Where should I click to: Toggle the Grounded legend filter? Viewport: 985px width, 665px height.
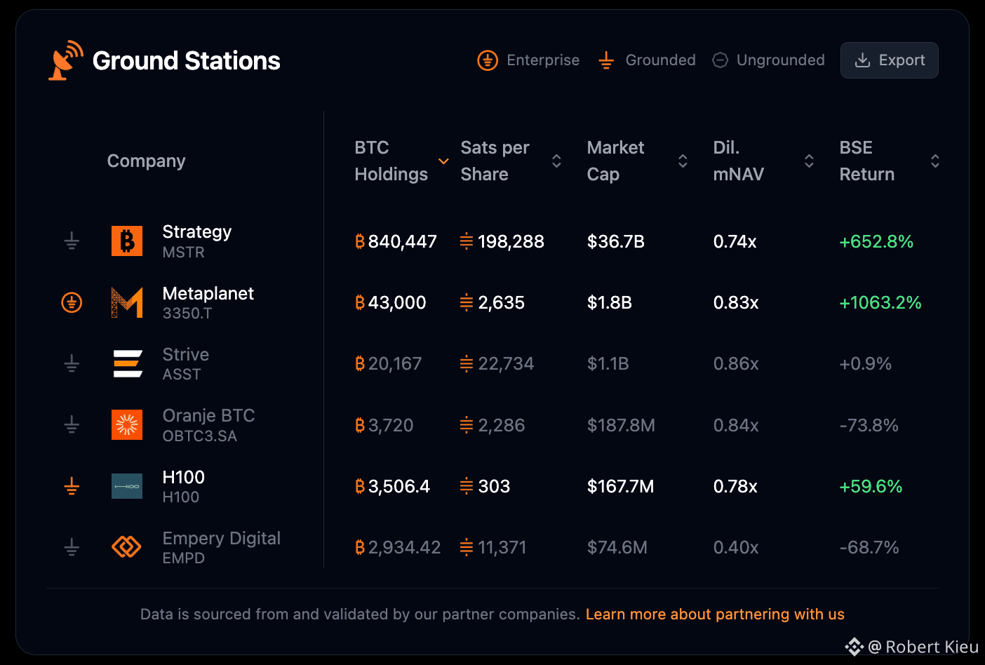point(646,60)
